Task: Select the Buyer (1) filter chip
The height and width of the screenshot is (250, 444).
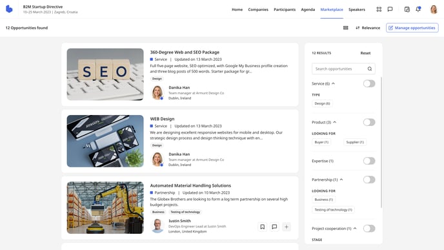Action: tap(321, 142)
